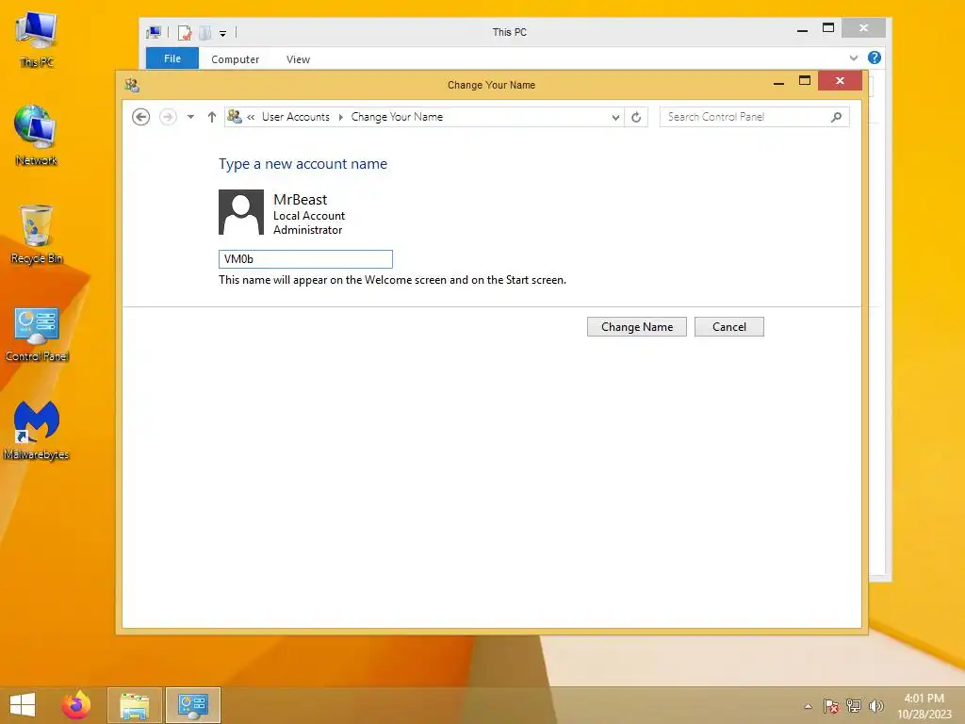The height and width of the screenshot is (724, 965).
Task: Select the Recycle Bin desktop icon
Action: 37,235
